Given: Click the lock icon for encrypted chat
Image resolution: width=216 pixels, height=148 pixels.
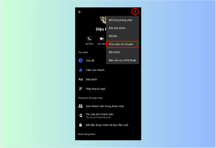Looking at the screenshot, I should tap(80, 125).
